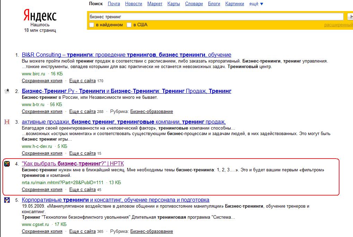Select the Поиск tab
353x237 pixels.
[x=96, y=4]
